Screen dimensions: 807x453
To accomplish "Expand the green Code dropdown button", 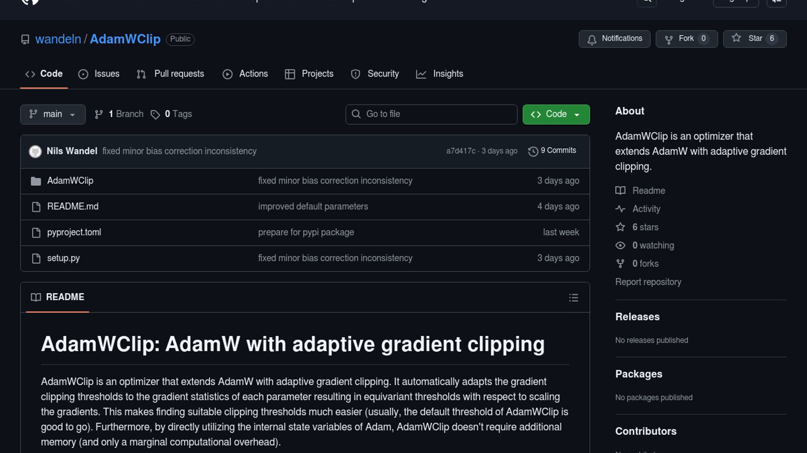I will [556, 115].
